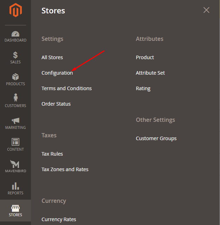Open the Customers person icon
The image size is (220, 225).
coord(15,98)
